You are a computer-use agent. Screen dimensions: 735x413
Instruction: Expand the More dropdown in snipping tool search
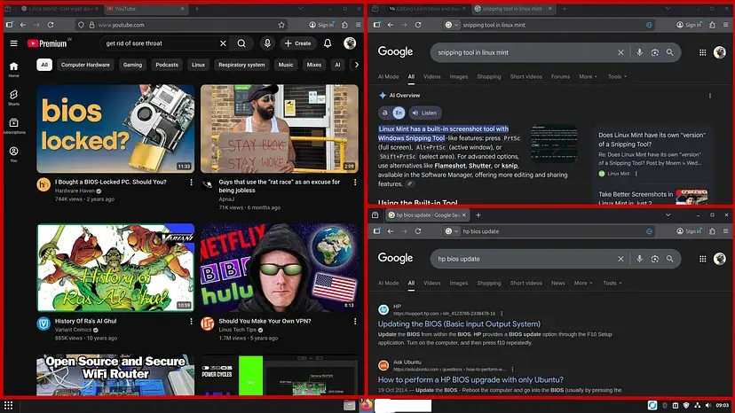(587, 77)
